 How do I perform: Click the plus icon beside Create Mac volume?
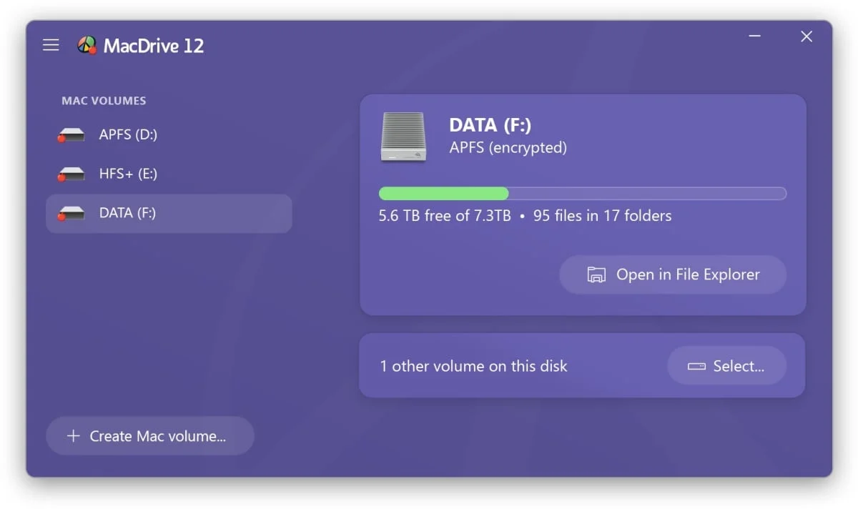tap(73, 436)
